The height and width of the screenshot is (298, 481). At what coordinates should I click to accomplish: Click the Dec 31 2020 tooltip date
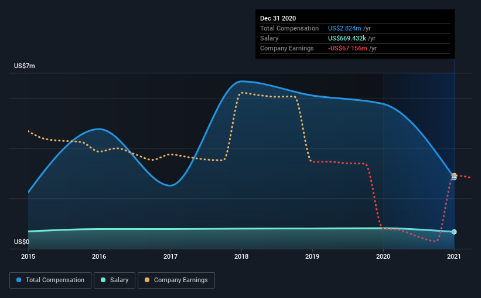click(x=278, y=18)
